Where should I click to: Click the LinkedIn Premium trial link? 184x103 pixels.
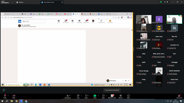110,21
